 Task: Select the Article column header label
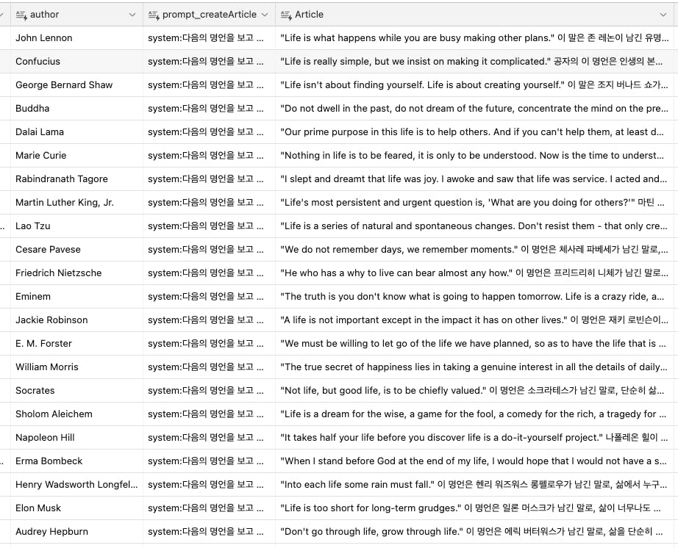pos(309,14)
